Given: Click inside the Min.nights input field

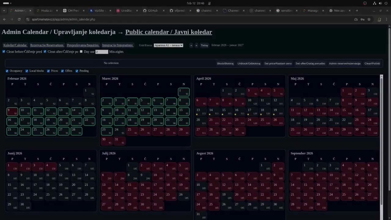Looking at the screenshot, I should tap(102, 52).
